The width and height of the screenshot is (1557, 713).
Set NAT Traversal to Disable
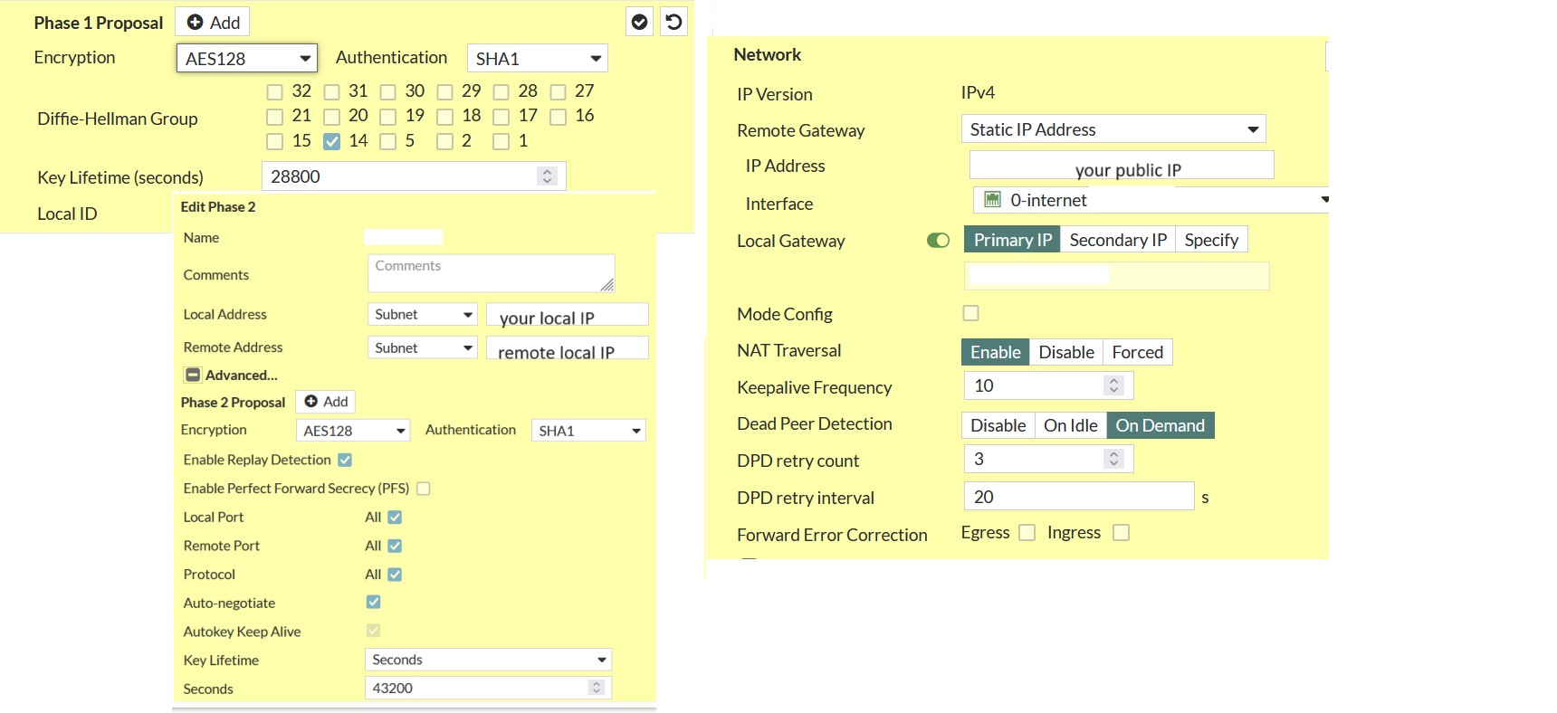tap(1066, 352)
